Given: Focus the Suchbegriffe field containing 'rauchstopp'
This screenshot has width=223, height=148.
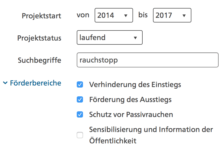Looking at the screenshot, I should pos(148,60).
